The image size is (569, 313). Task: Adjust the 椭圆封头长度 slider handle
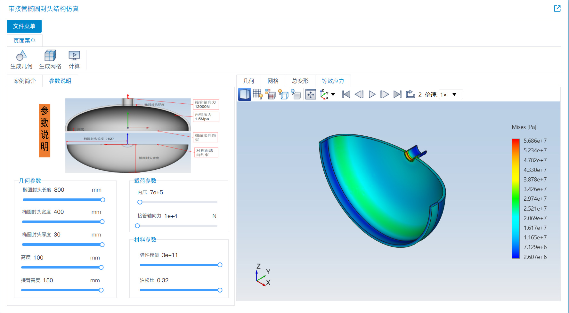[103, 200]
